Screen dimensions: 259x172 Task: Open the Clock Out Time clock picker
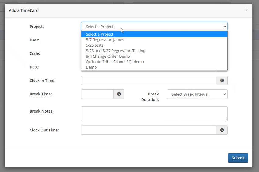click(x=222, y=130)
